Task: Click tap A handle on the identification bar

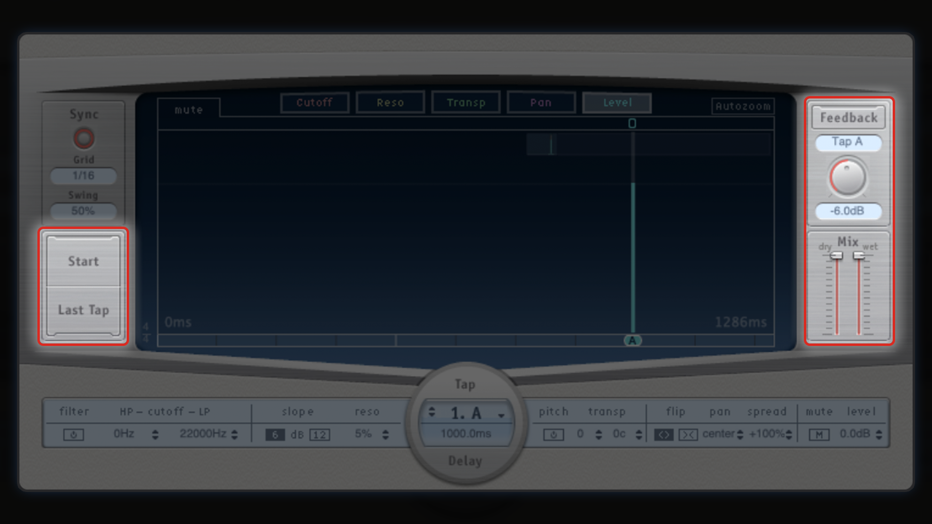Action: coord(632,341)
